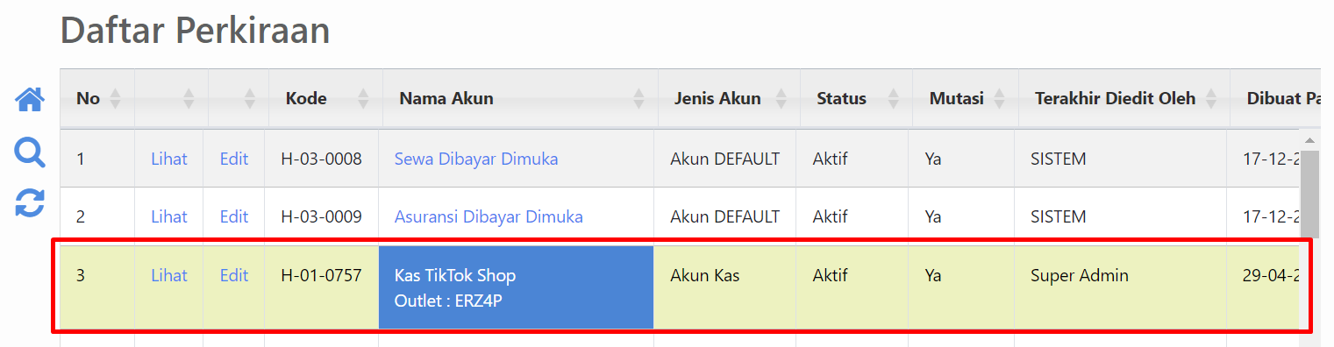
Task: Refresh the list using the refresh icon
Action: click(x=30, y=202)
